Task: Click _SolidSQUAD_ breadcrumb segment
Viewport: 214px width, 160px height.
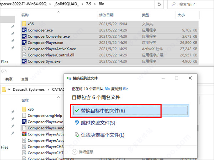Action: (66, 4)
